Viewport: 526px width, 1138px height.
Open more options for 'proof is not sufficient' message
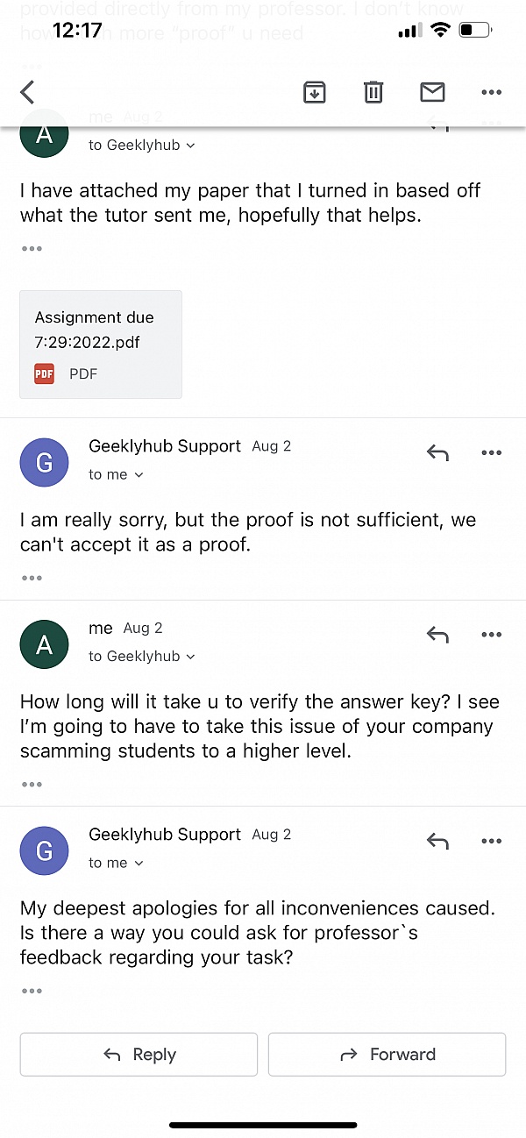[x=491, y=453]
